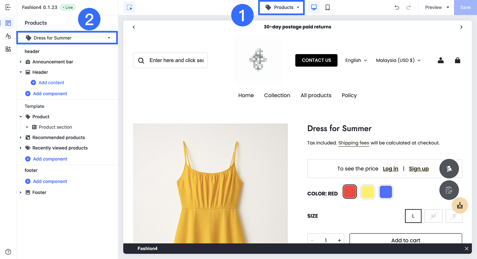The image size is (477, 259).
Task: Select the Sections panel icon in sidebar
Action: 8,23
